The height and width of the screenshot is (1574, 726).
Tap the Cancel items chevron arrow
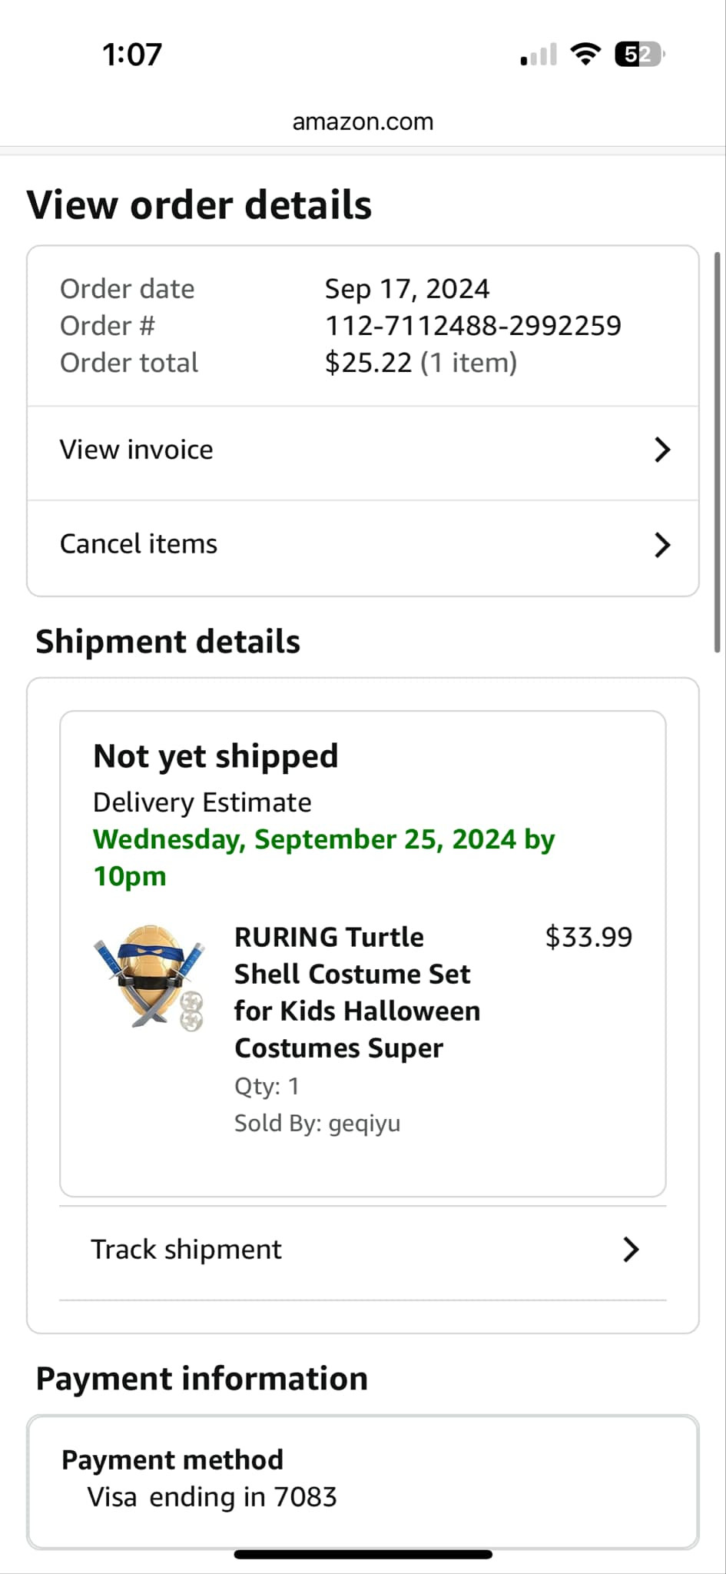point(661,546)
